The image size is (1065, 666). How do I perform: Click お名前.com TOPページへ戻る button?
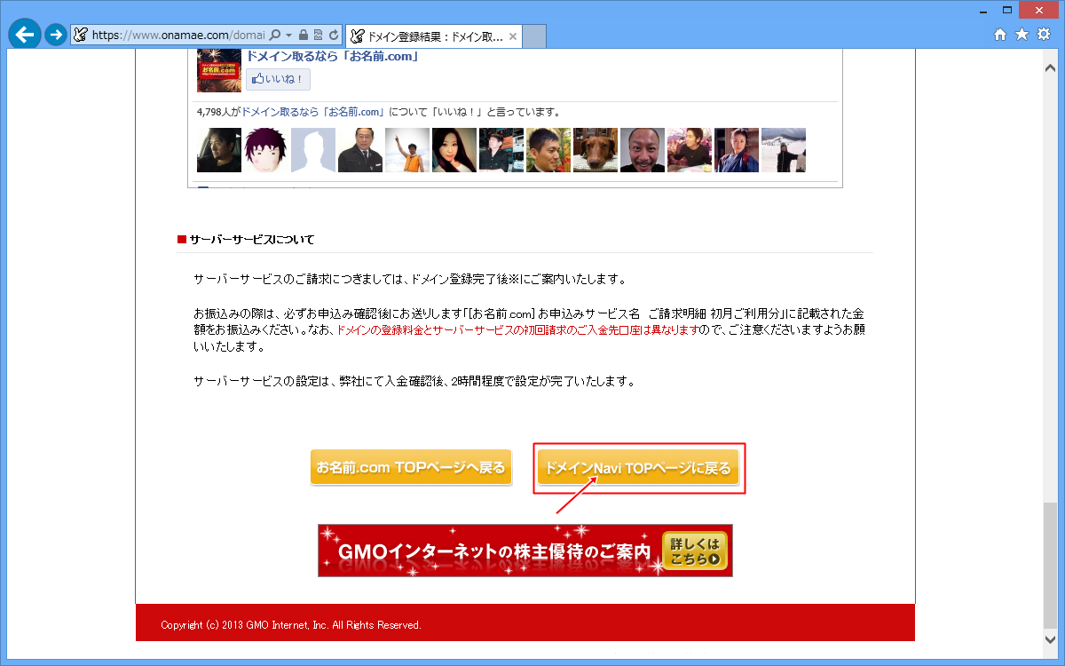[x=411, y=467]
